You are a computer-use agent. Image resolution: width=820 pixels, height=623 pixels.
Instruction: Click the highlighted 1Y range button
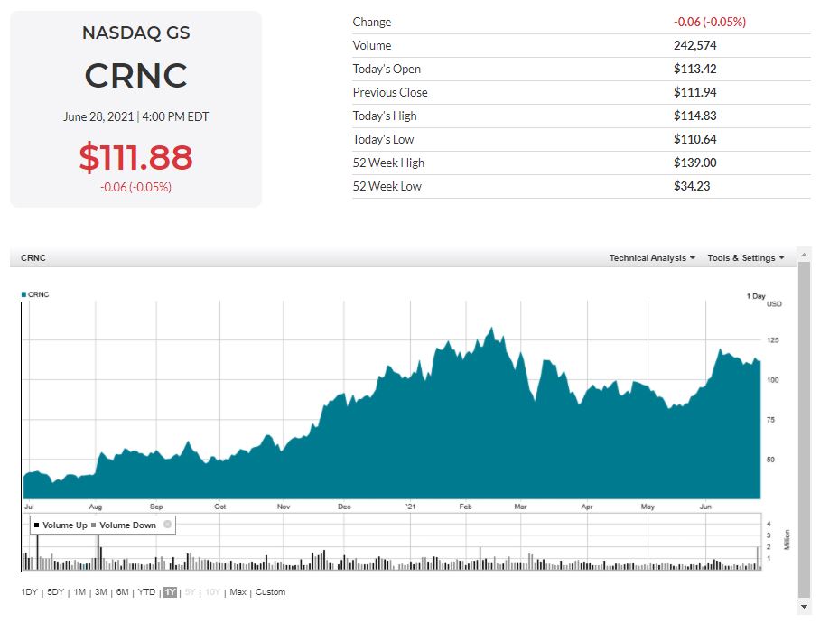point(170,592)
